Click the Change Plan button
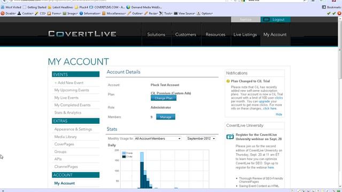342x192 pixels. (x=164, y=98)
